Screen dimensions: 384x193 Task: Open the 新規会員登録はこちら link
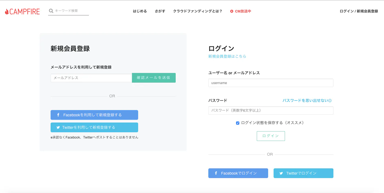tap(227, 56)
